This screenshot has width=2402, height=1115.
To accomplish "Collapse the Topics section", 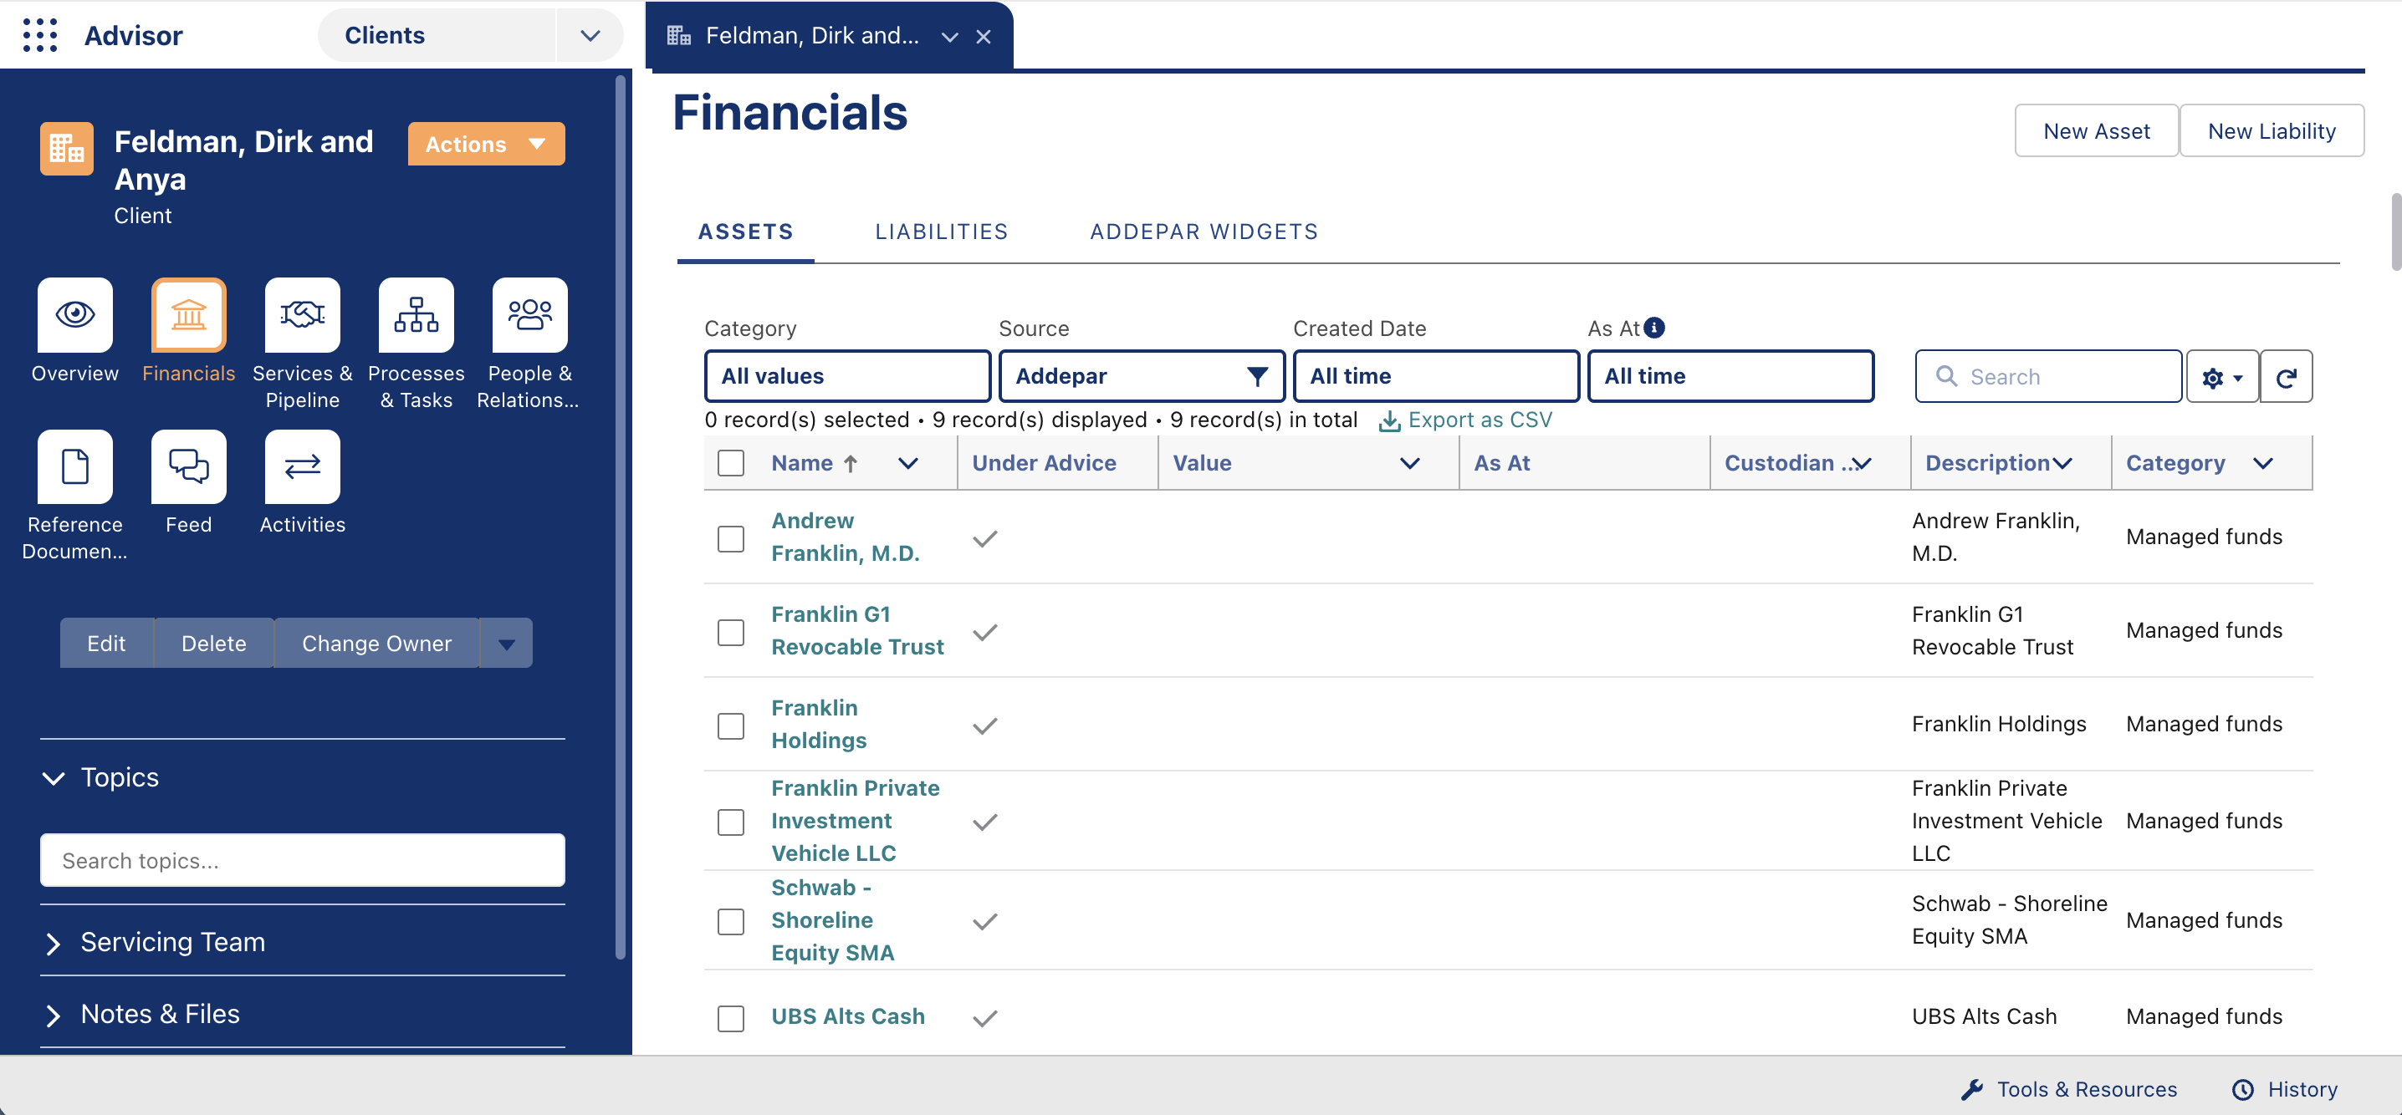I will tap(54, 778).
